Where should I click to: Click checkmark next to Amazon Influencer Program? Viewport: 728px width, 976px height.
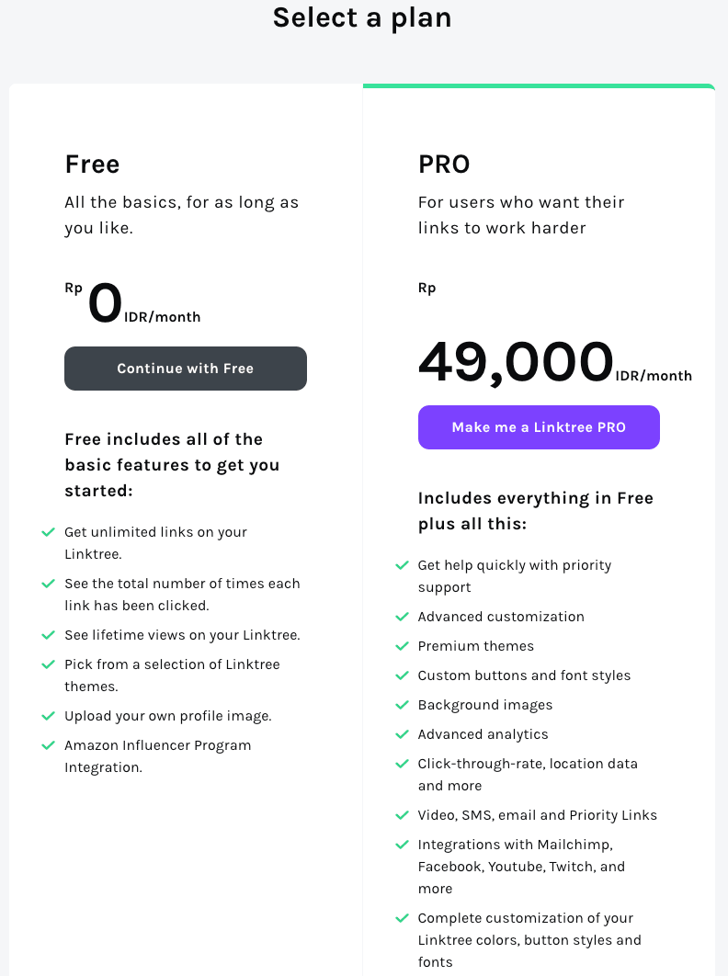(x=48, y=745)
